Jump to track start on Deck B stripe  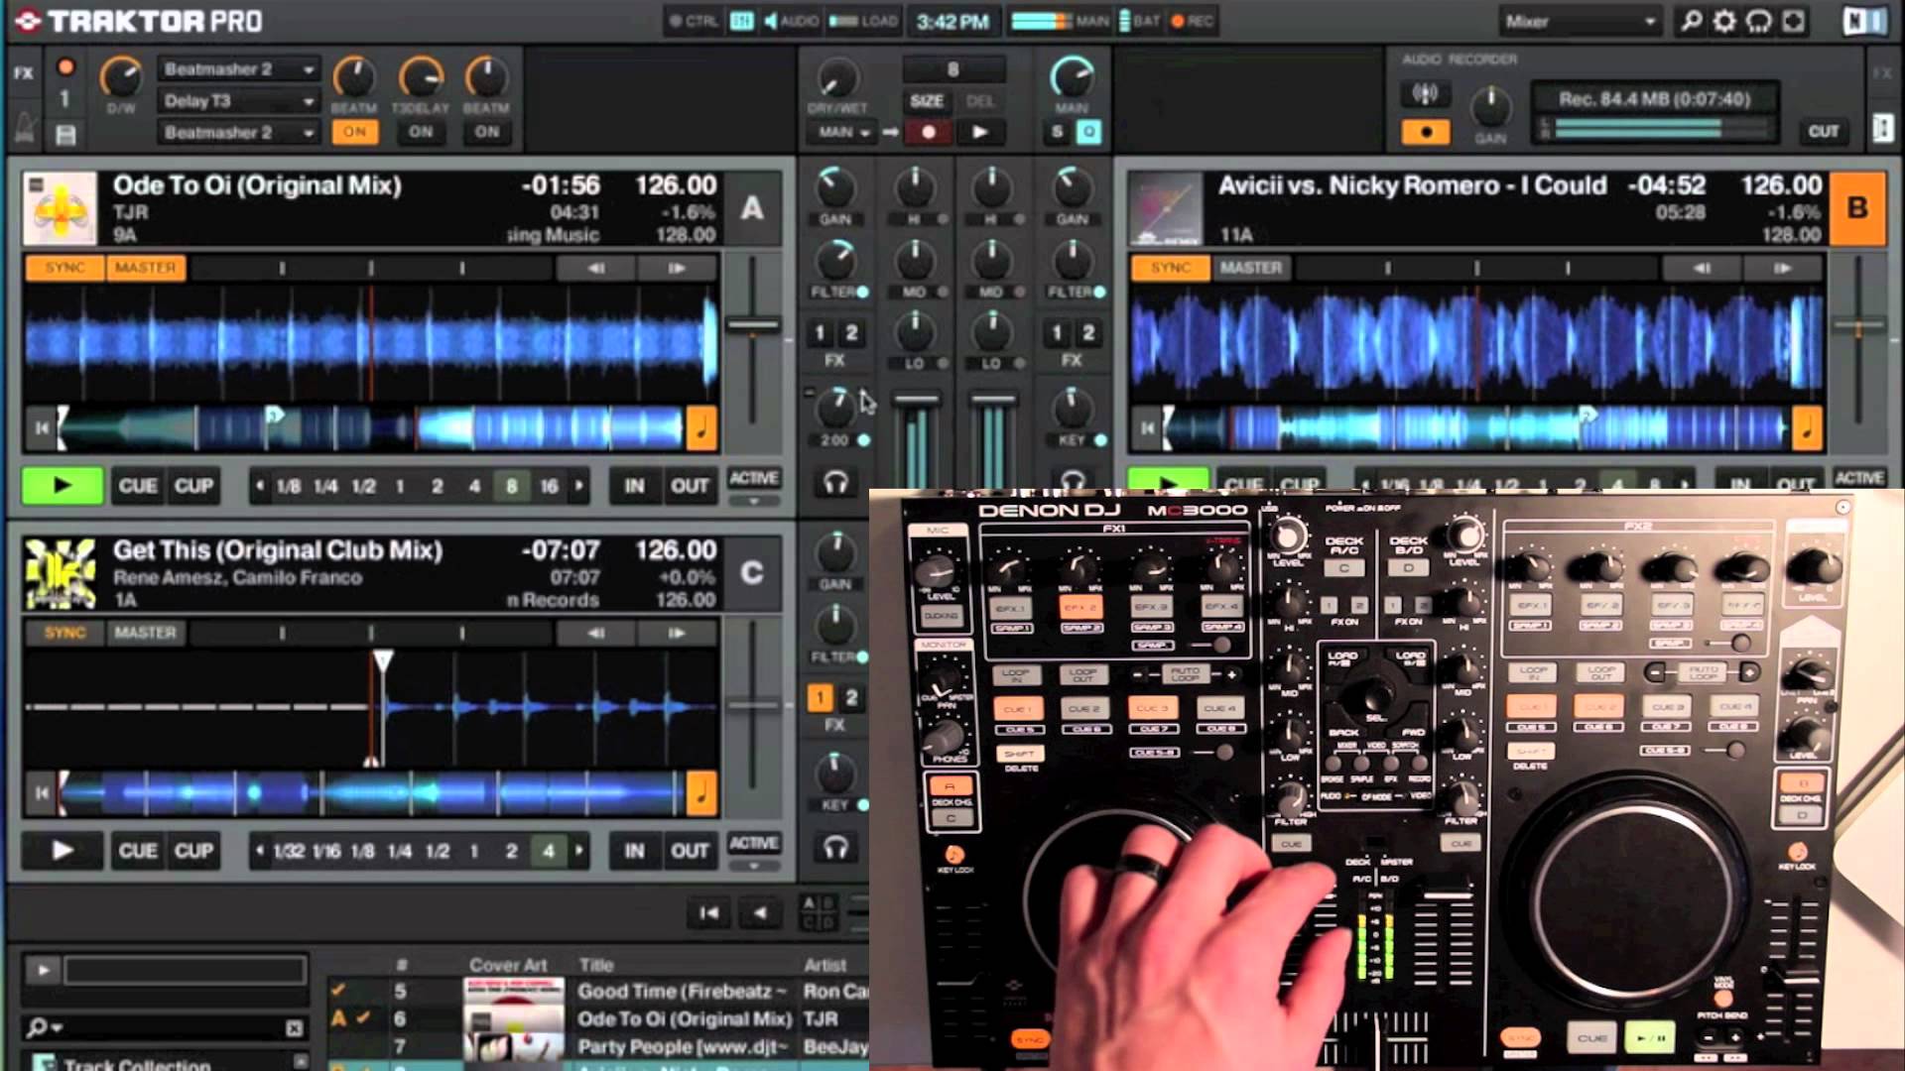click(x=1147, y=428)
